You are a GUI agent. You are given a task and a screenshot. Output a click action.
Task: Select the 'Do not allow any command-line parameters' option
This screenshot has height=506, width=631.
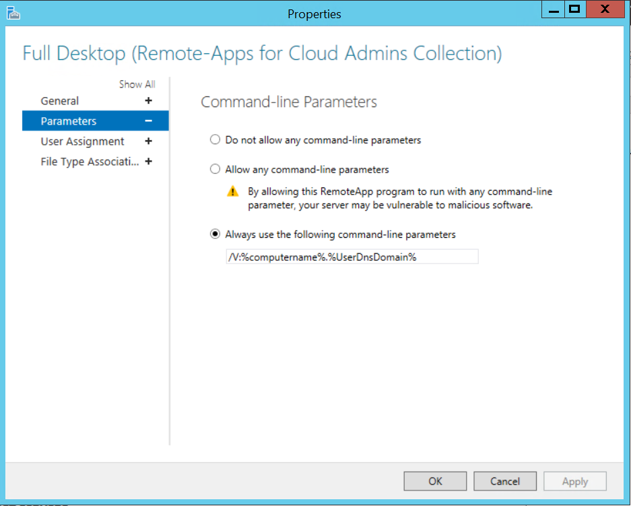(x=215, y=139)
